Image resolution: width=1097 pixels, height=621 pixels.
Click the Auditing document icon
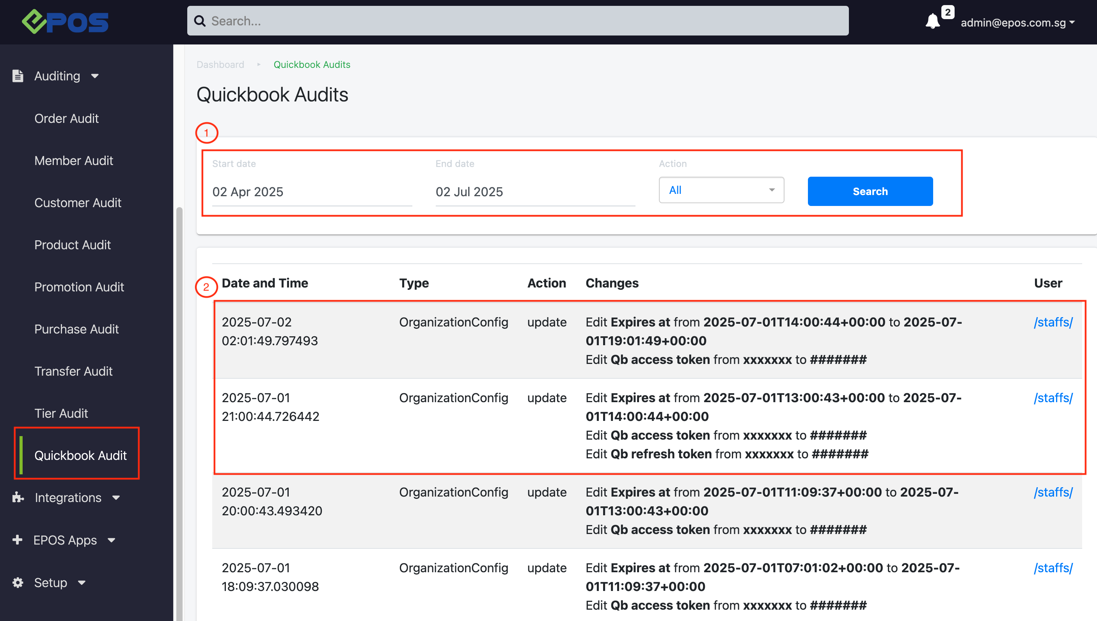[18, 76]
